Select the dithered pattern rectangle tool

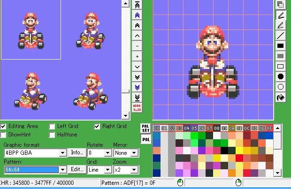tap(280, 56)
